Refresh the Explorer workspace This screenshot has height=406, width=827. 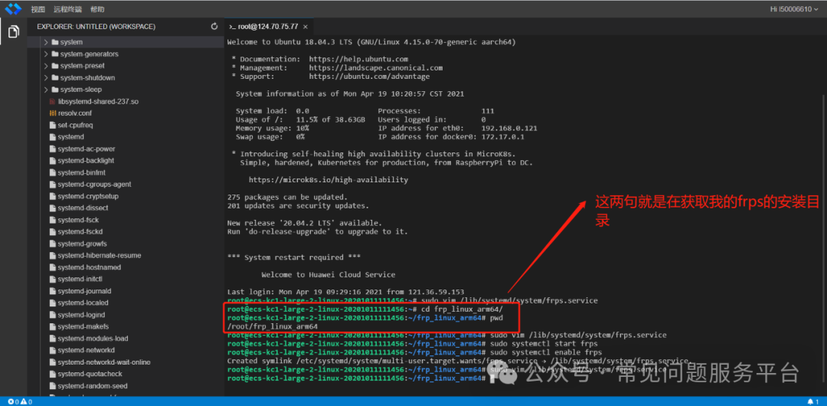(214, 26)
